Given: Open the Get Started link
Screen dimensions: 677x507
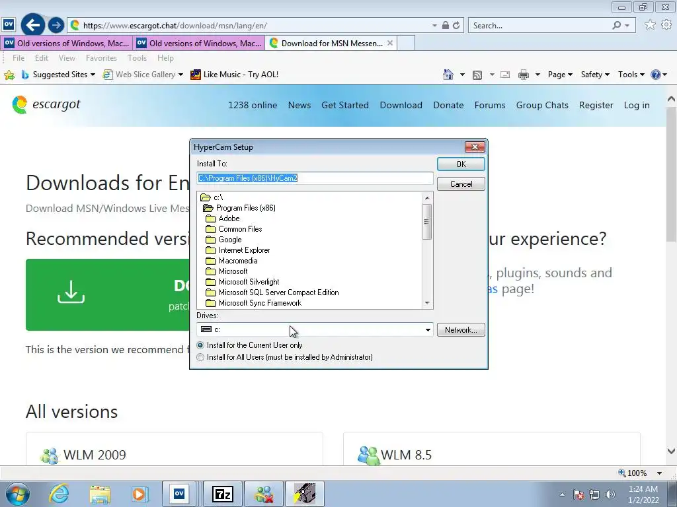Looking at the screenshot, I should (x=345, y=105).
